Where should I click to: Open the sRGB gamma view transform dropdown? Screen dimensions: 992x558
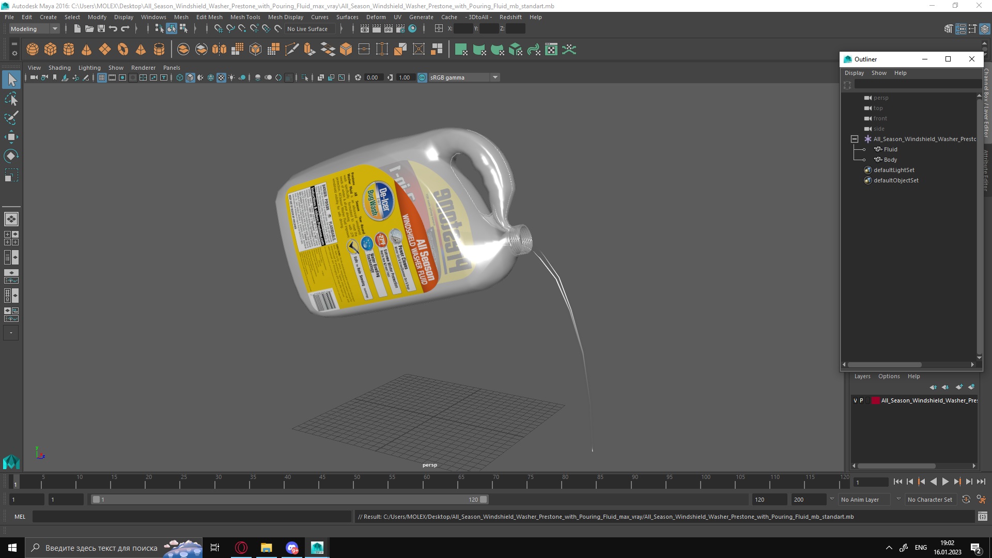(464, 78)
